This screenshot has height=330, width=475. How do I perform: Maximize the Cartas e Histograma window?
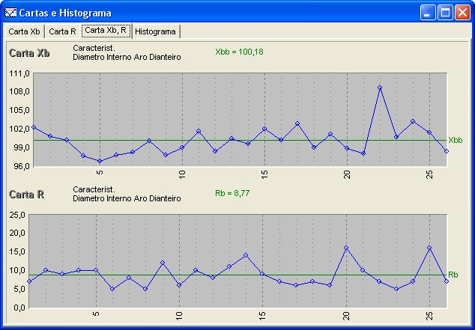(445, 13)
